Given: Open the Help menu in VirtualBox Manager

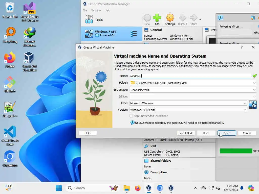Looking at the screenshot, I should pos(107,10).
